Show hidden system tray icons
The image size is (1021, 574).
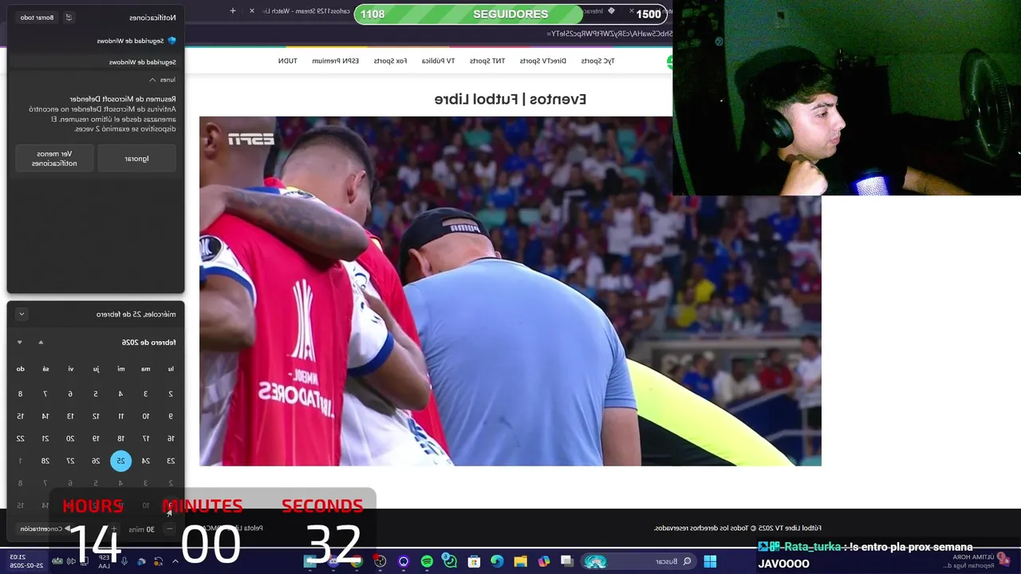point(175,561)
